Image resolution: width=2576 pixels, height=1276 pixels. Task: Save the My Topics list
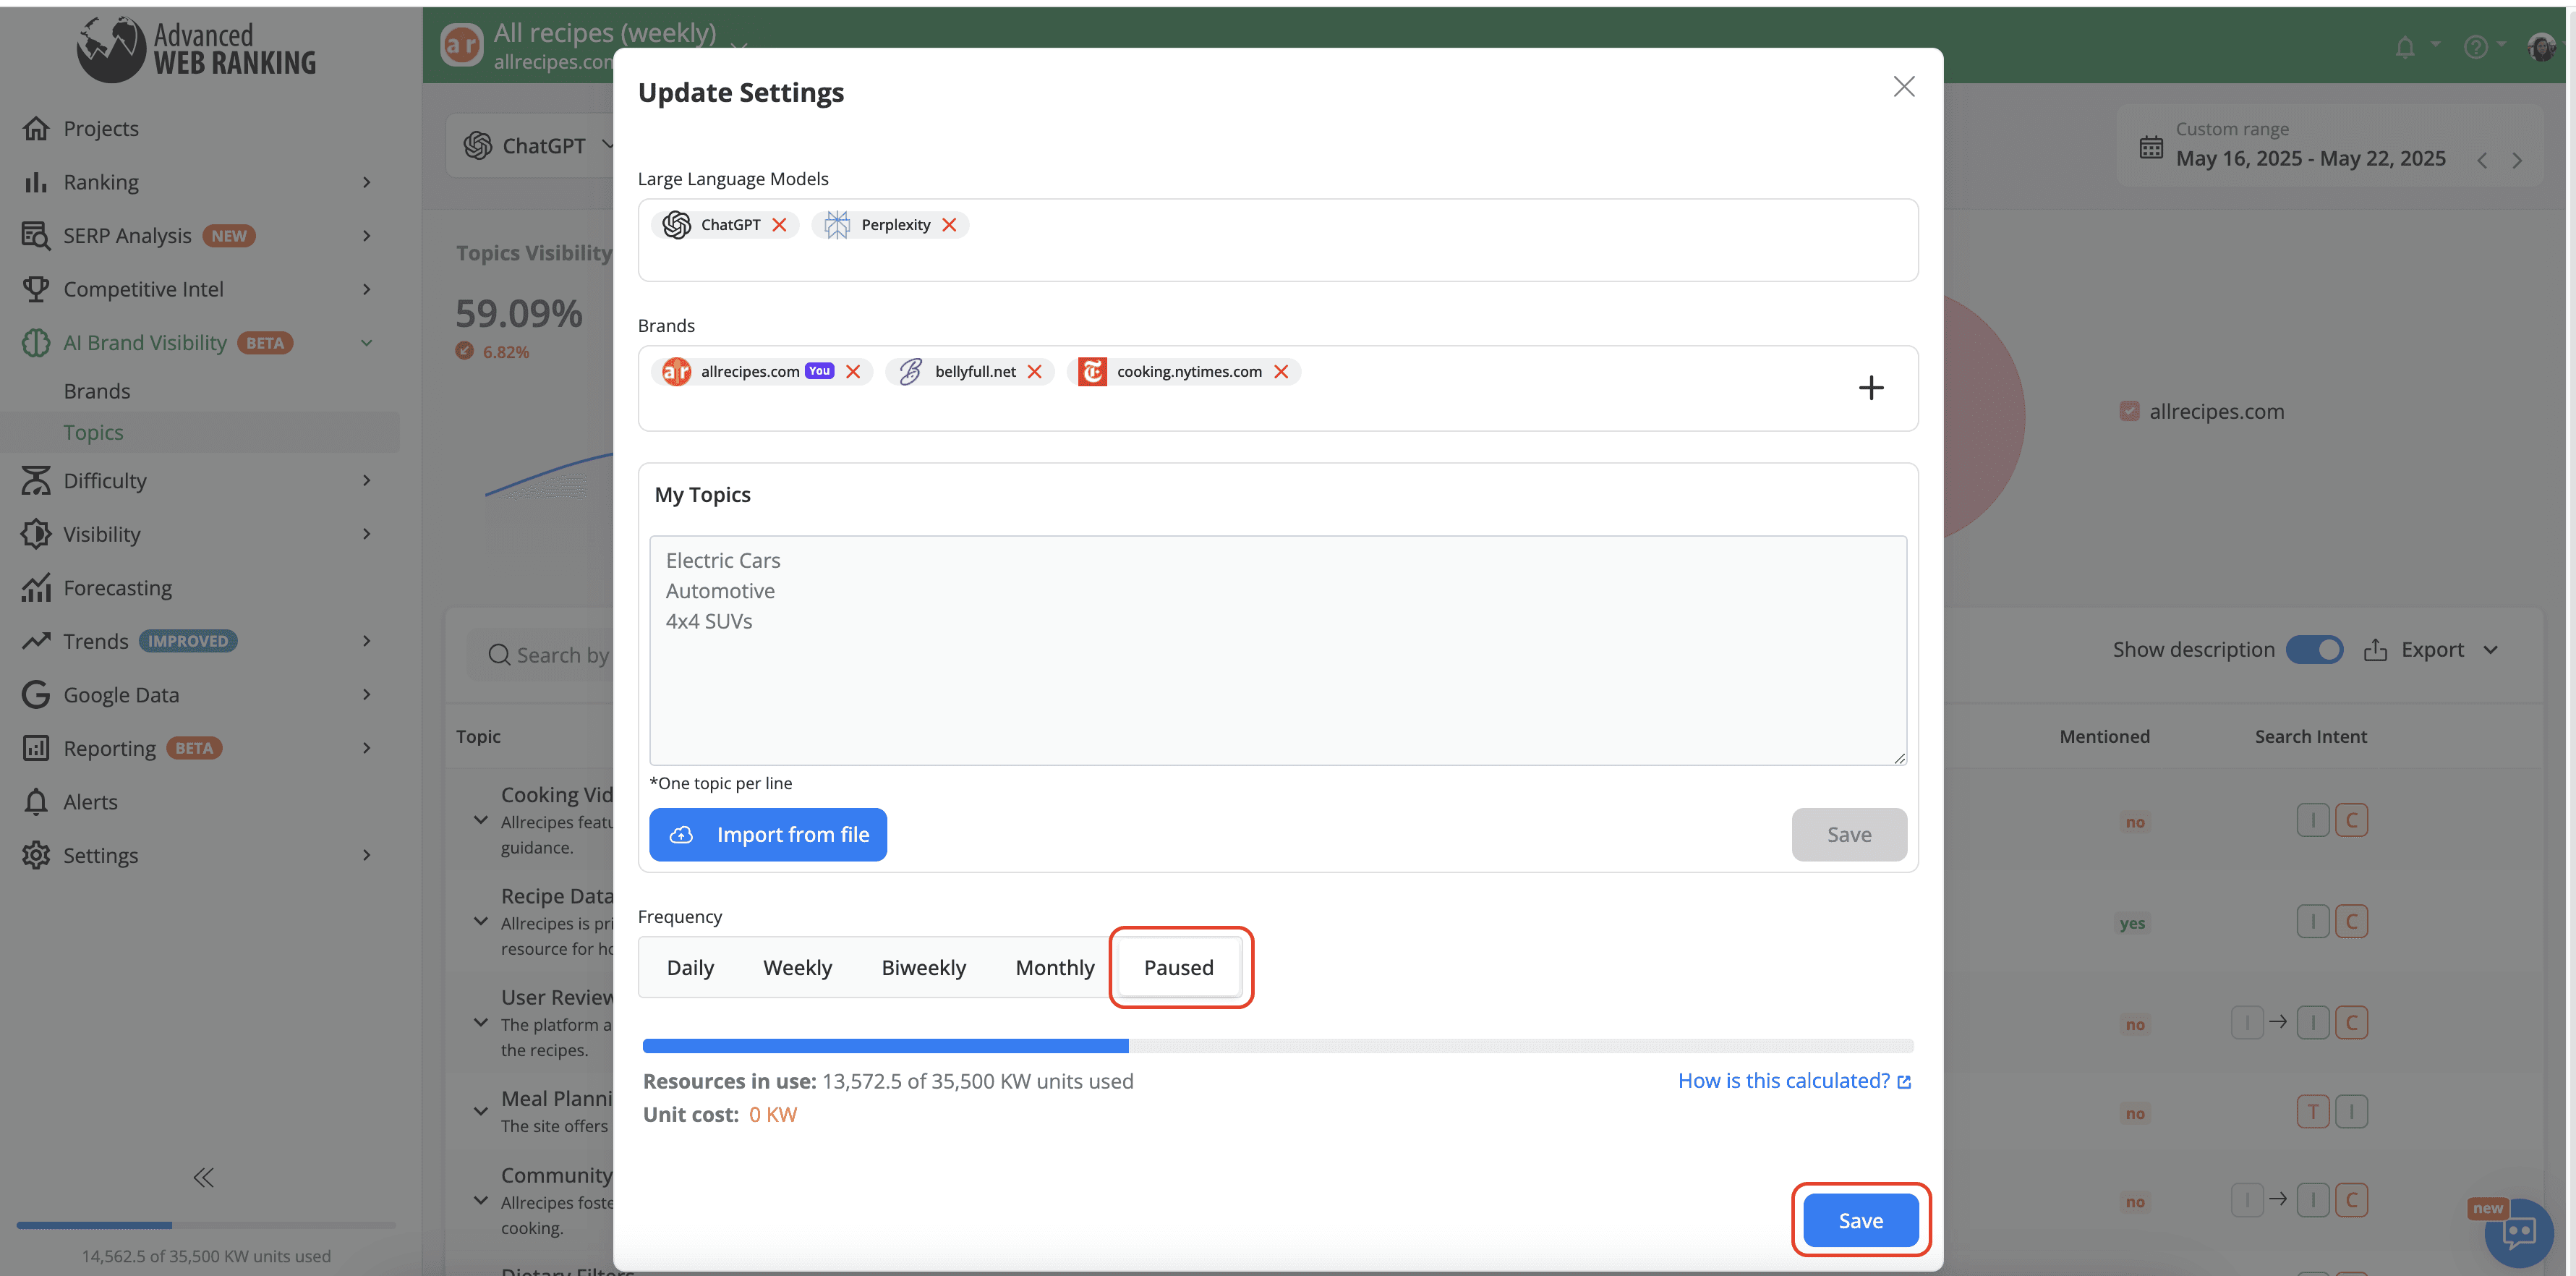1849,834
